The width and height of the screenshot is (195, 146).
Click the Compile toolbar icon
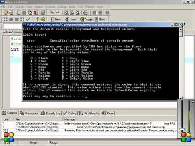[5, 19]
